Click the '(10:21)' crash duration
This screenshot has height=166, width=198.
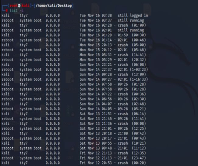coord(139,143)
